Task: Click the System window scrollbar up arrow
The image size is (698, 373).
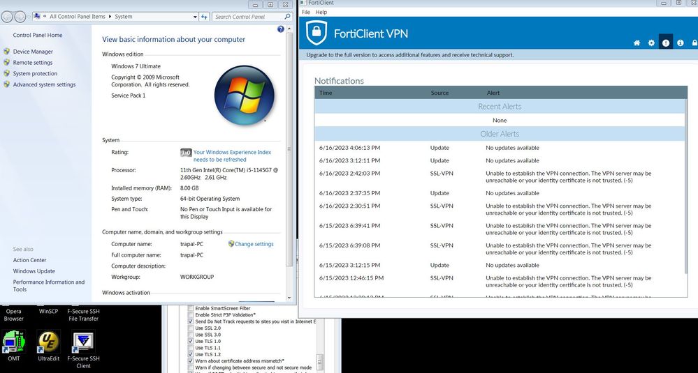Action: coord(289,29)
